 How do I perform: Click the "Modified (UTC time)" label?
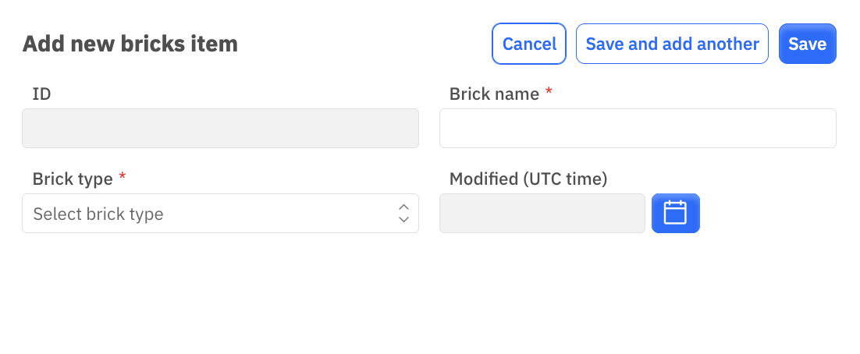pyautogui.click(x=528, y=179)
